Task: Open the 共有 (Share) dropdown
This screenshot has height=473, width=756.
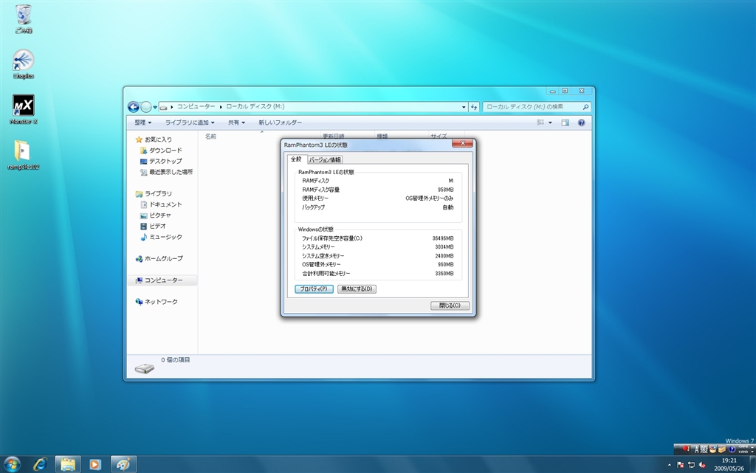Action: [x=236, y=122]
